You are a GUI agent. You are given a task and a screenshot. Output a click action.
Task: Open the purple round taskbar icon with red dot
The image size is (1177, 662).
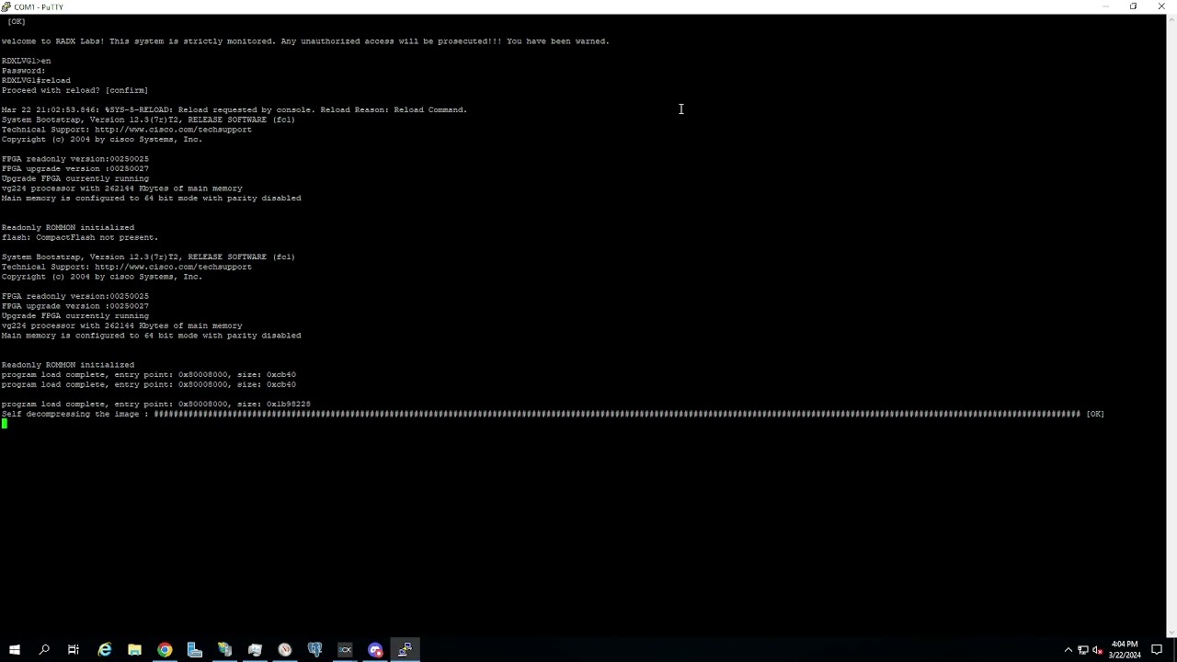tap(375, 650)
